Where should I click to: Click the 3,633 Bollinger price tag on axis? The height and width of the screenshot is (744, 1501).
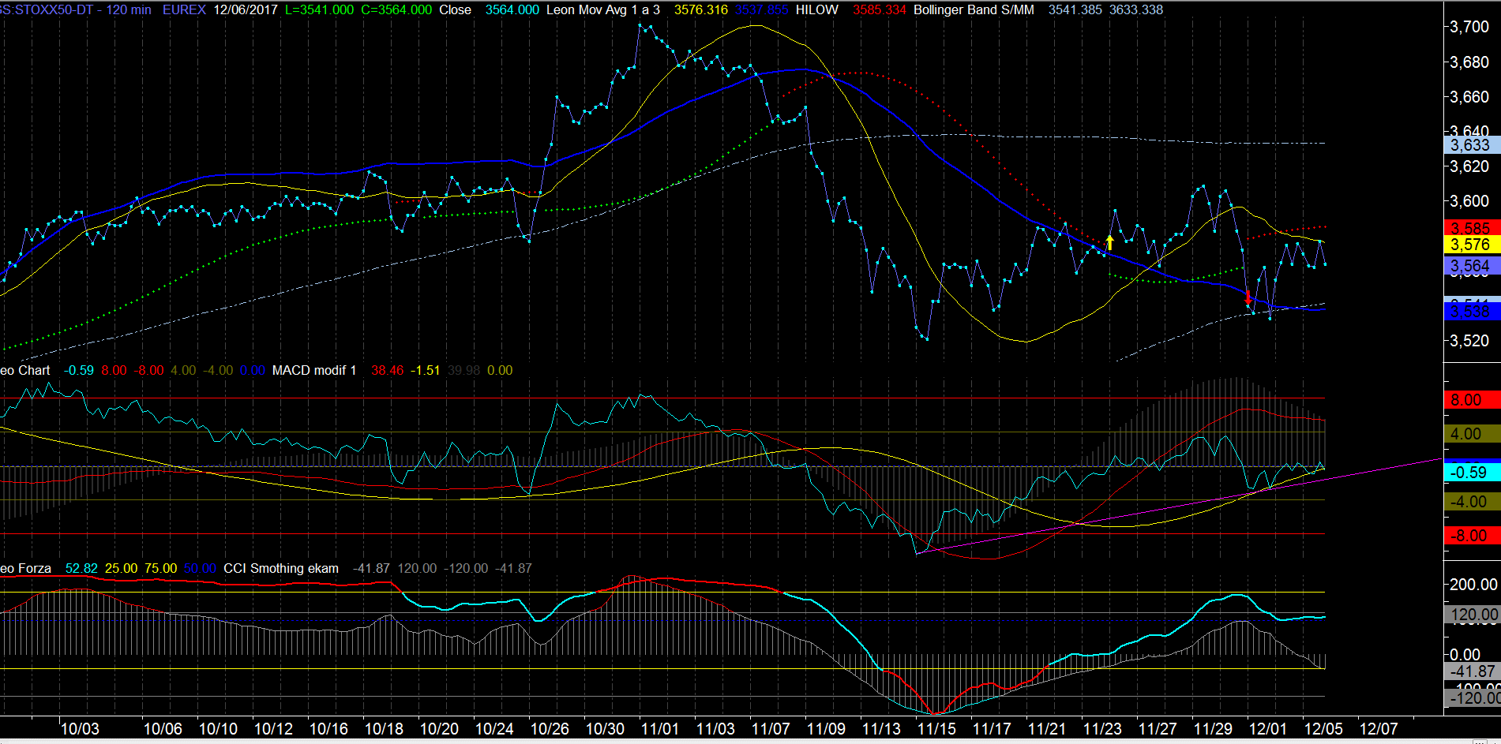(1472, 145)
